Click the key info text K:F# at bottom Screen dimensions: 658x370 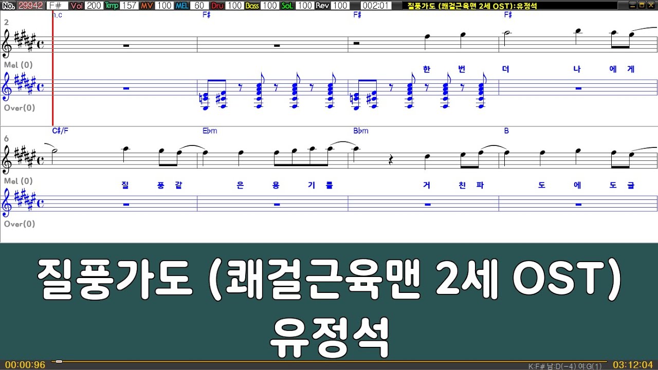tap(565, 366)
